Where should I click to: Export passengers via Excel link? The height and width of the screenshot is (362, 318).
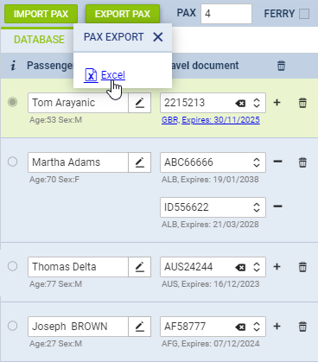[113, 75]
